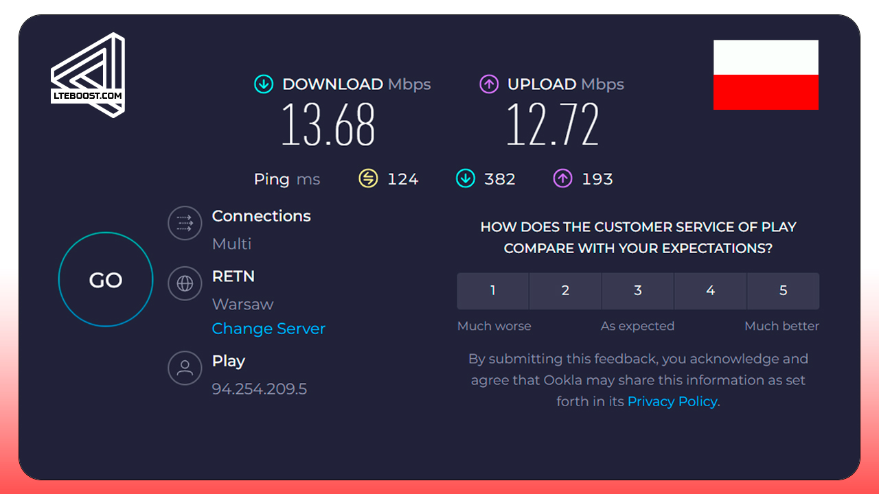Open the Change Server link
The image size is (879, 494).
point(269,329)
